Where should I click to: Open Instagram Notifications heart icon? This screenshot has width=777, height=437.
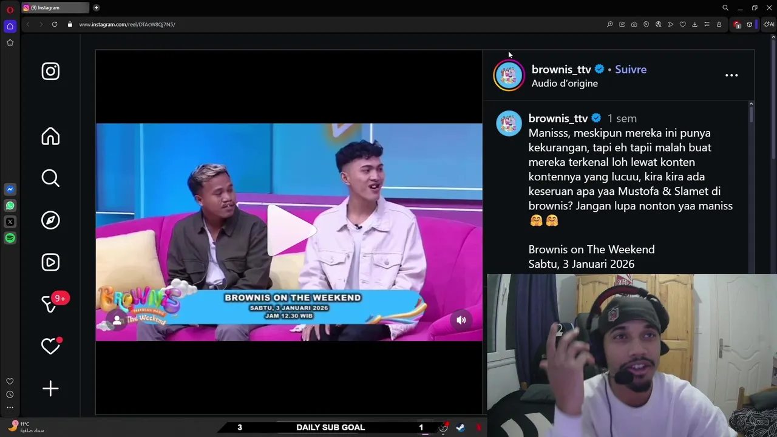tap(50, 346)
